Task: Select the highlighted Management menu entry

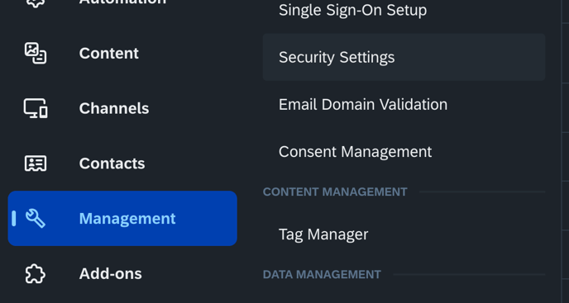Action: pyautogui.click(x=122, y=219)
